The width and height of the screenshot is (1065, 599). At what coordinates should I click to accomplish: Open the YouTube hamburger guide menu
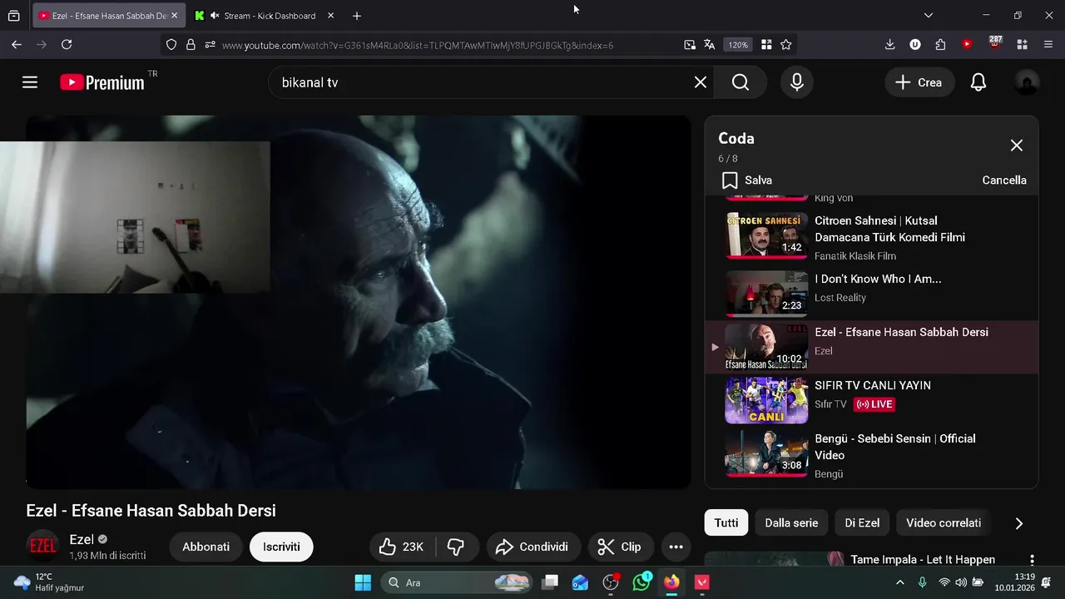(x=30, y=82)
